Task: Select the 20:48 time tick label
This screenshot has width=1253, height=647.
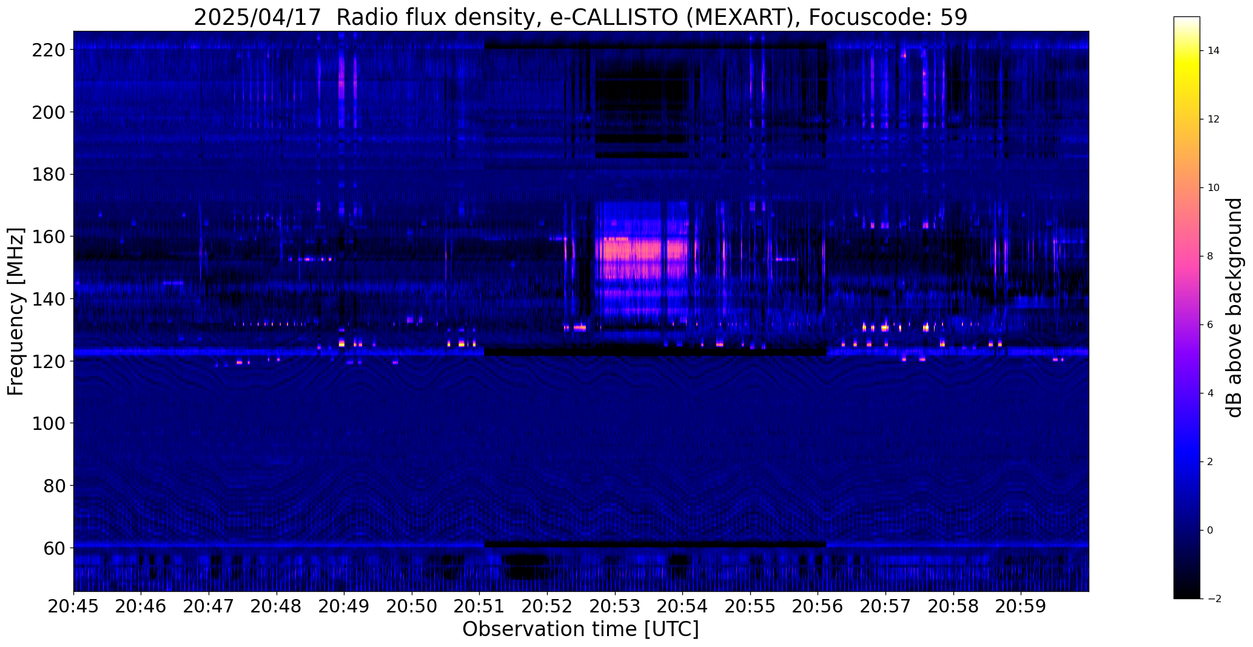Action: click(x=277, y=606)
